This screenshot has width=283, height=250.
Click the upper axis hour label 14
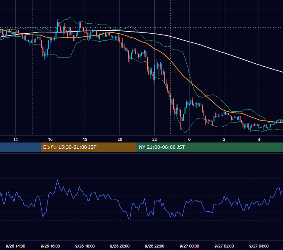(x=15, y=140)
